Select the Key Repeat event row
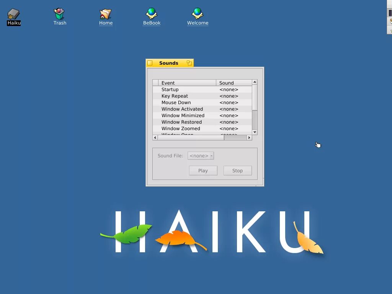This screenshot has height=294, width=392. coord(202,96)
